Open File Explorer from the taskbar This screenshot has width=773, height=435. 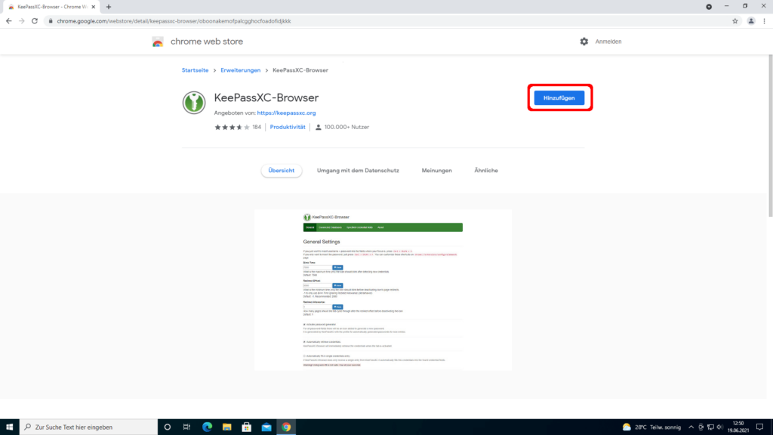tap(226, 427)
